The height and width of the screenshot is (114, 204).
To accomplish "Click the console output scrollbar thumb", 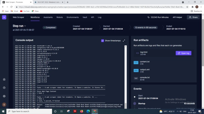I will (x=126, y=106).
